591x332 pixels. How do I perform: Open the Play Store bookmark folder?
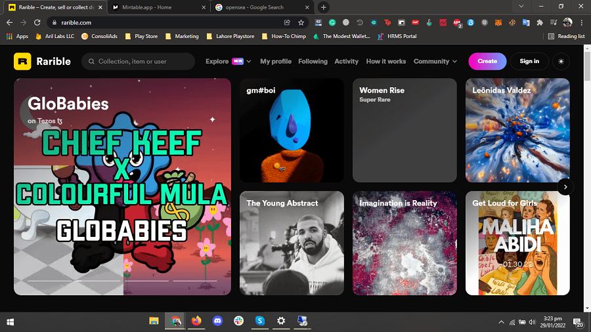coord(141,36)
